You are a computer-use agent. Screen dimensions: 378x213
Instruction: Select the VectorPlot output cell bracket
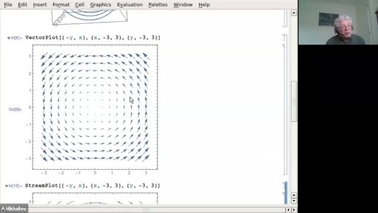click(284, 110)
